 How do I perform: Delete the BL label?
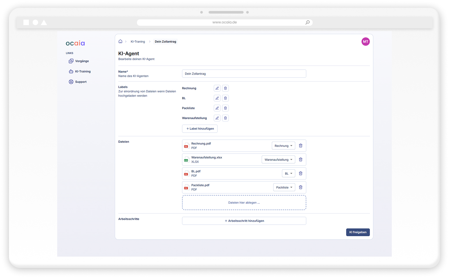225,98
